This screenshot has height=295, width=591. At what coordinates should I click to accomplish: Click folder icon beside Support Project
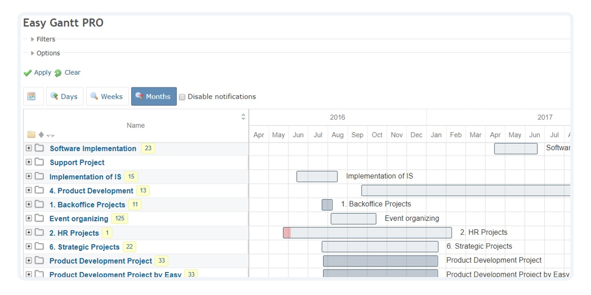(x=39, y=162)
